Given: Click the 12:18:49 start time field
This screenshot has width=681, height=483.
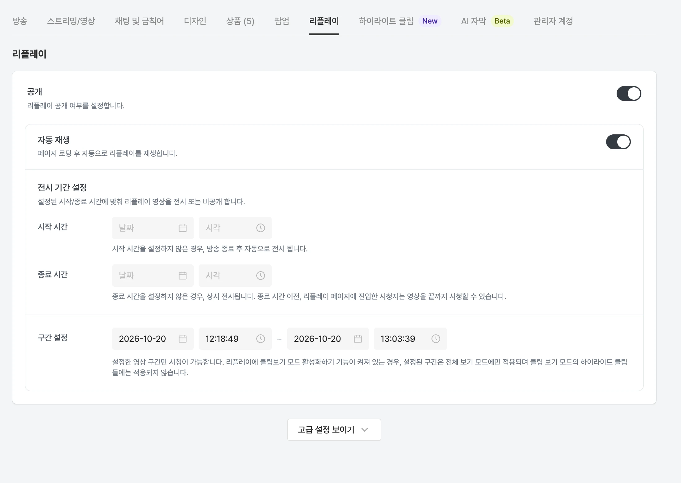Looking at the screenshot, I should coord(235,339).
